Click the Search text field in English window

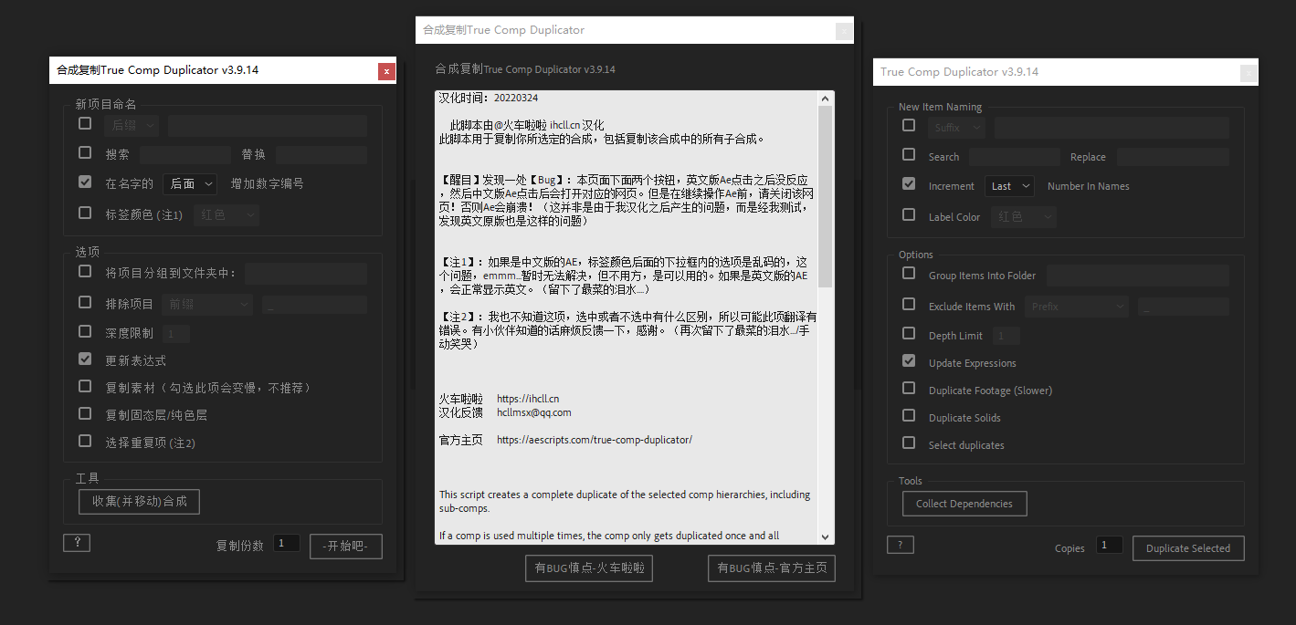pos(1015,157)
